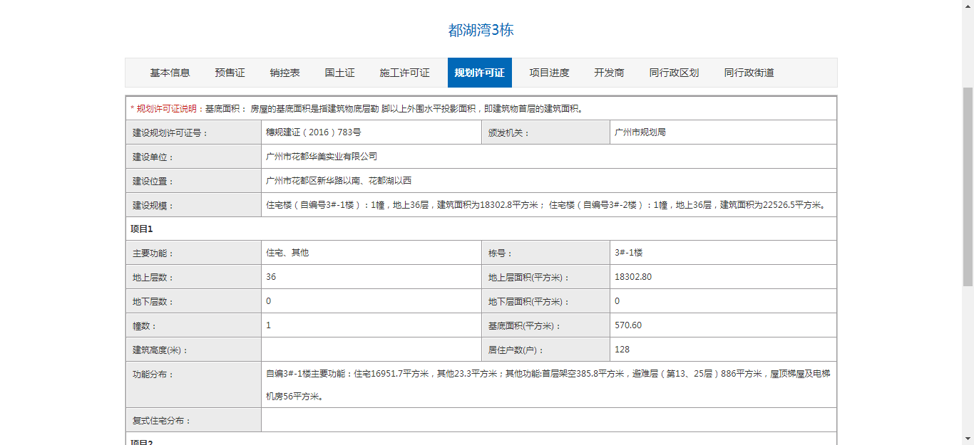Click the 建设位置 address text

pos(339,181)
